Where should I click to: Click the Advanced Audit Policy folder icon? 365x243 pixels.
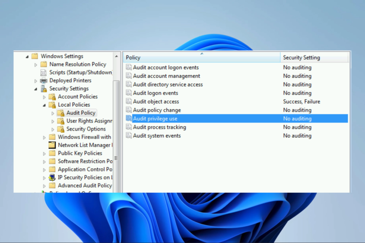pyautogui.click(x=51, y=185)
